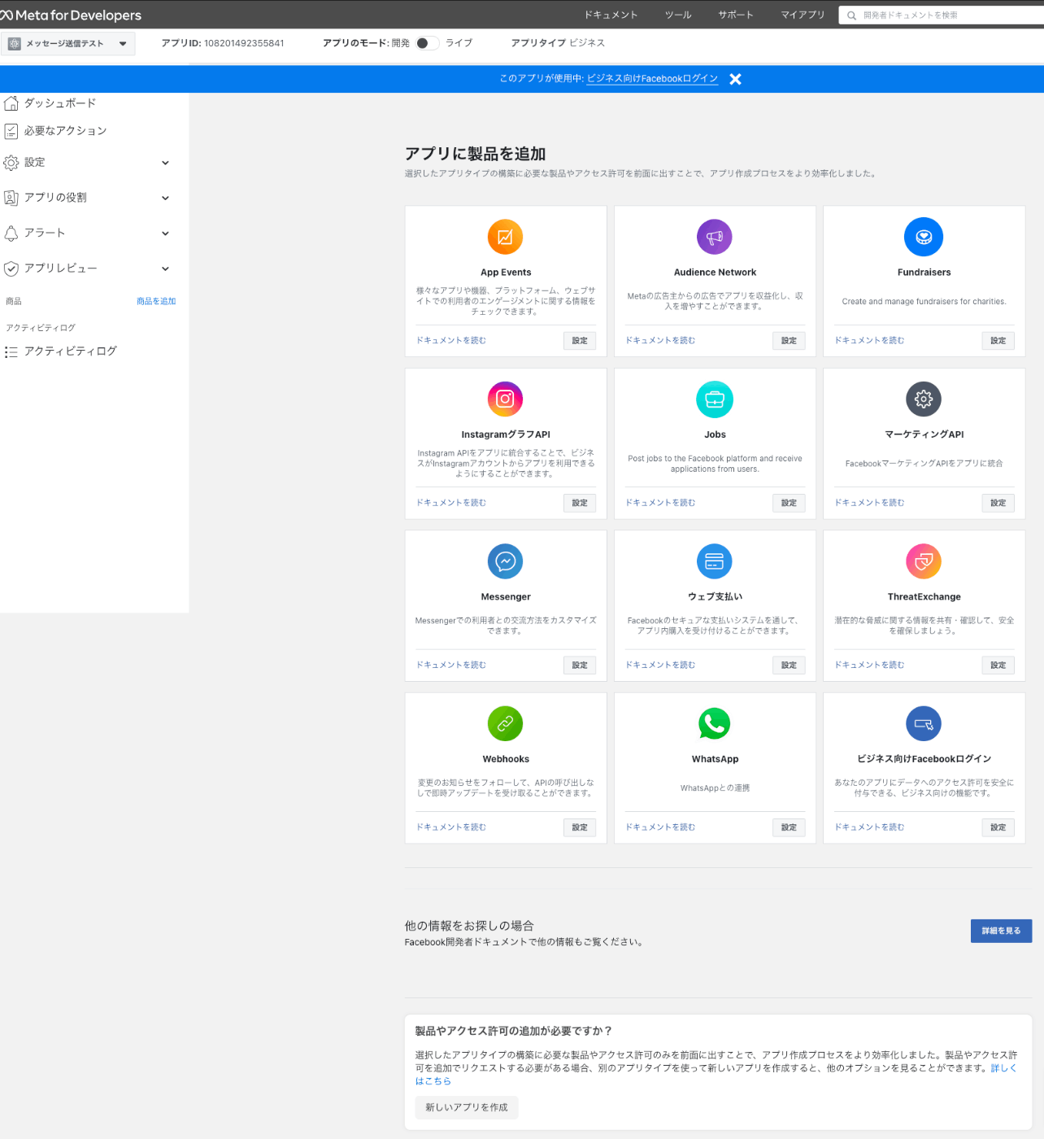This screenshot has height=1139, width=1044.
Task: Click the search magnifier icon
Action: pyautogui.click(x=851, y=15)
